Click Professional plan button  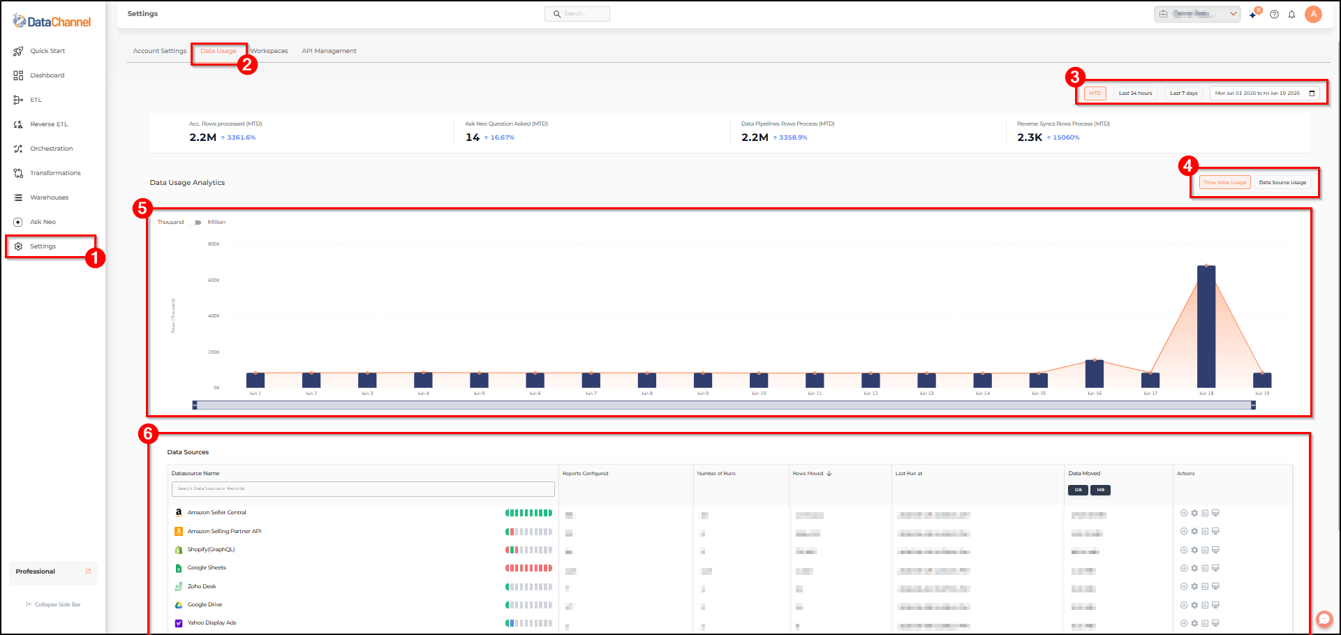[x=53, y=571]
